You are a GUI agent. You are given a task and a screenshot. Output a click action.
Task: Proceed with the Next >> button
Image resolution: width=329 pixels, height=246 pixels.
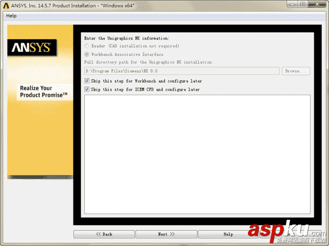166,234
